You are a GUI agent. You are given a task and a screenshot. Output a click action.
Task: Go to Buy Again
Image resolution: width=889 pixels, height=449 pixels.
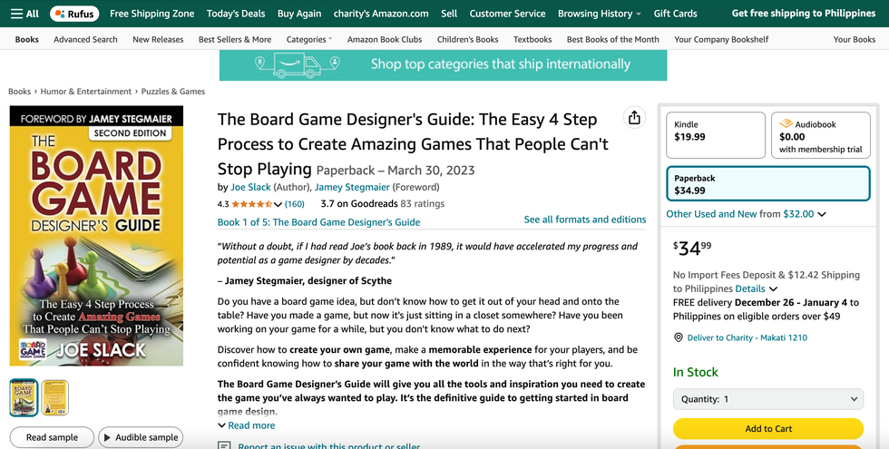(299, 14)
